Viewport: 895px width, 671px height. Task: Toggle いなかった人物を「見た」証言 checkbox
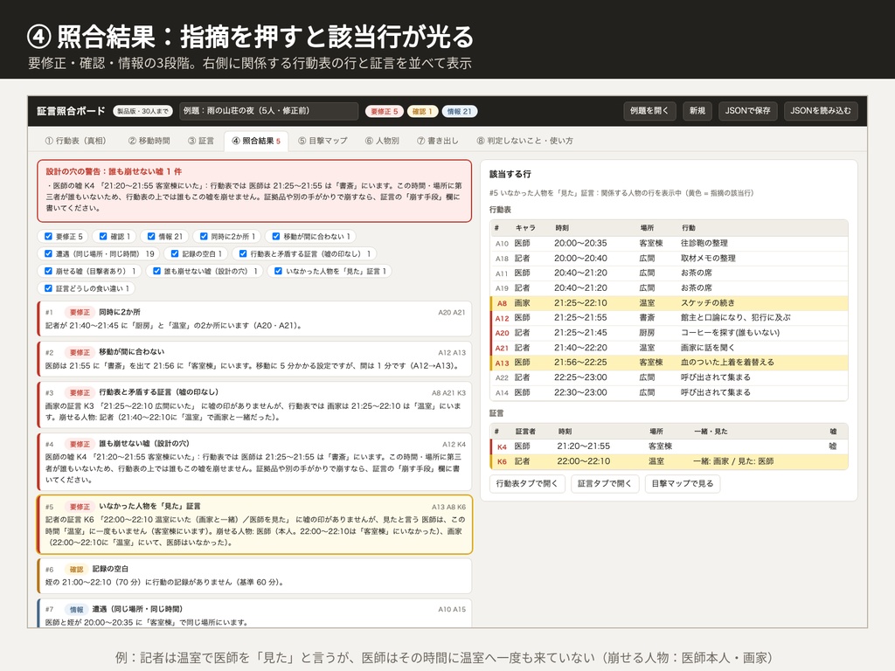[x=279, y=271]
